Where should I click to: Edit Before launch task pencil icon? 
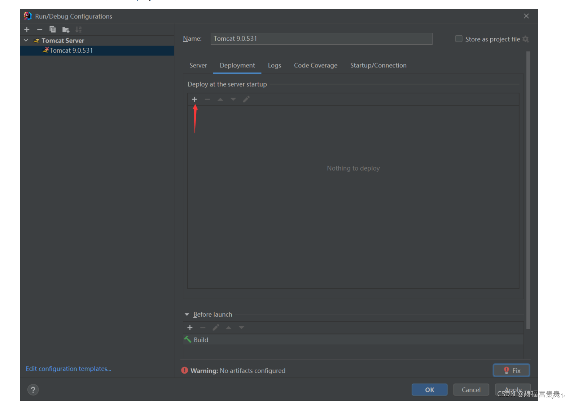(216, 327)
